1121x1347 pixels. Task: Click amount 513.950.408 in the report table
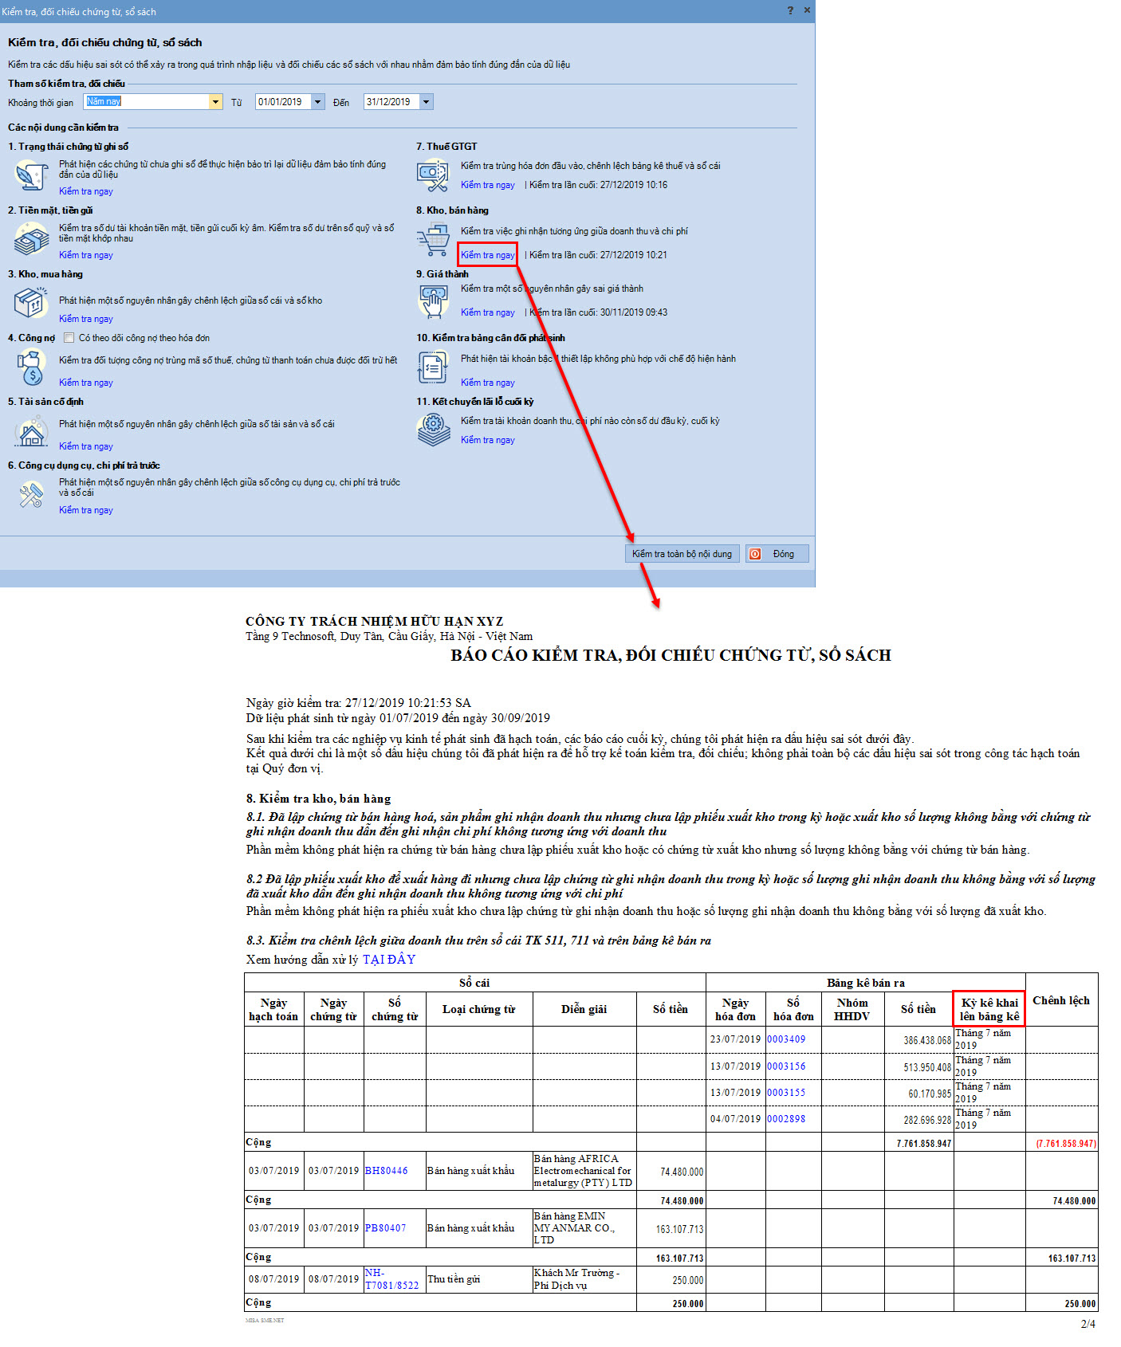coord(927,1067)
